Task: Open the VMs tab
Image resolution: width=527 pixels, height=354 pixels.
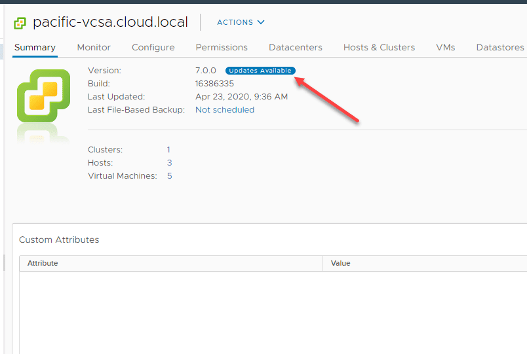Action: click(x=446, y=47)
